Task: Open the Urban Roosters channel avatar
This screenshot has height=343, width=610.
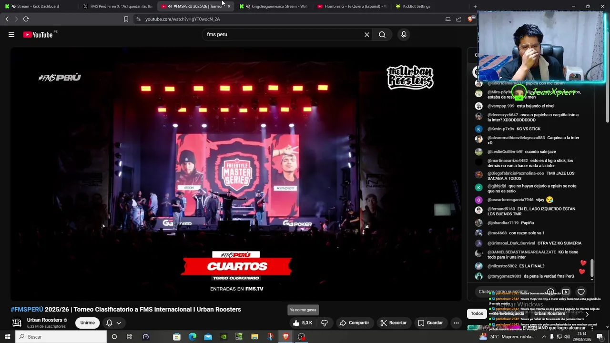Action: pyautogui.click(x=17, y=323)
